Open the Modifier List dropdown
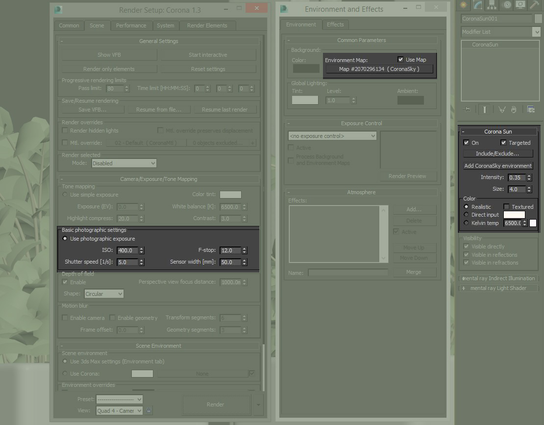The height and width of the screenshot is (425, 544). click(501, 32)
